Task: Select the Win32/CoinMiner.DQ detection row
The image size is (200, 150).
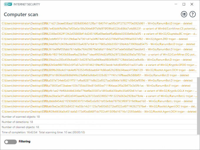Action: 99,54
